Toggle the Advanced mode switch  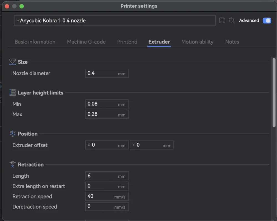[267, 20]
